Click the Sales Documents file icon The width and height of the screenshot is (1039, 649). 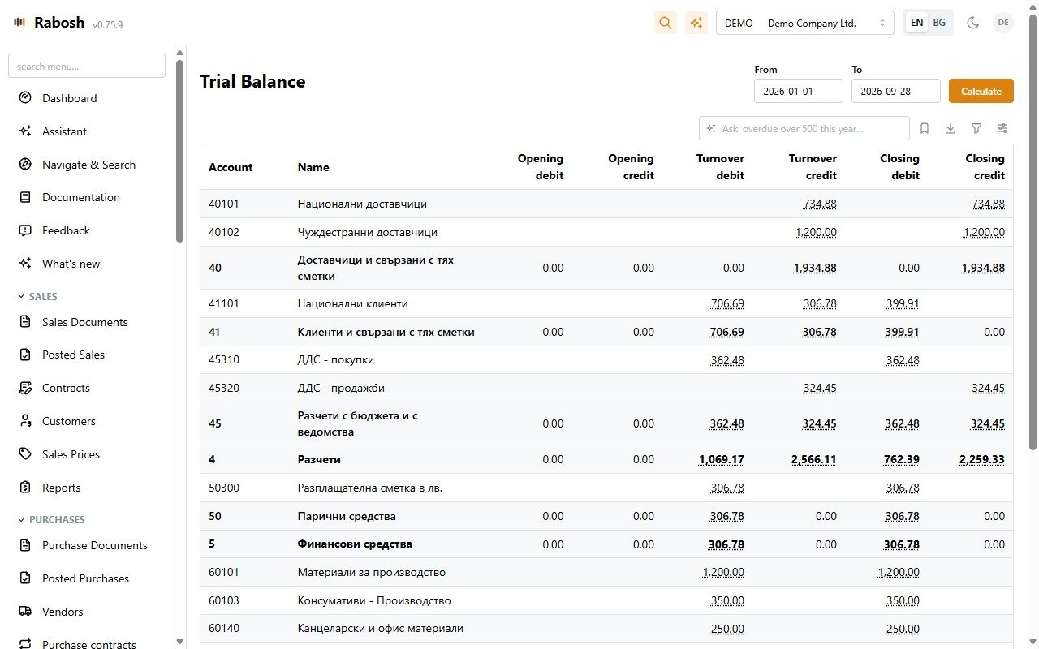click(25, 322)
